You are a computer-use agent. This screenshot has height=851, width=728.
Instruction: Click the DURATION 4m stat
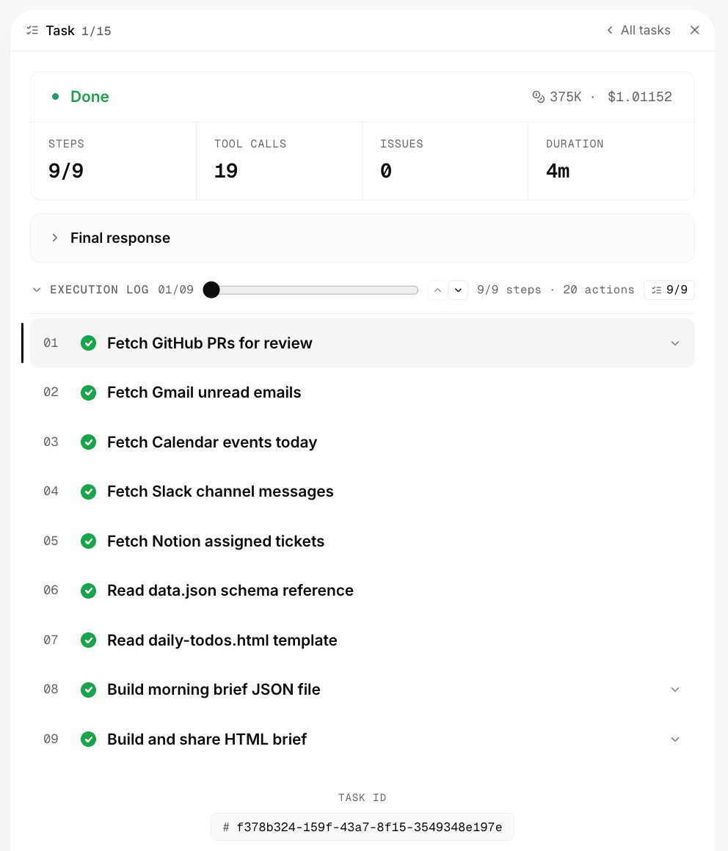tap(611, 161)
